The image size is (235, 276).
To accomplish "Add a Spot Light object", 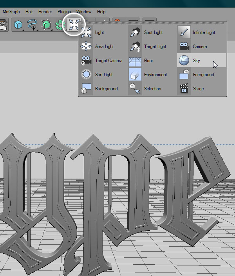I will (x=152, y=32).
